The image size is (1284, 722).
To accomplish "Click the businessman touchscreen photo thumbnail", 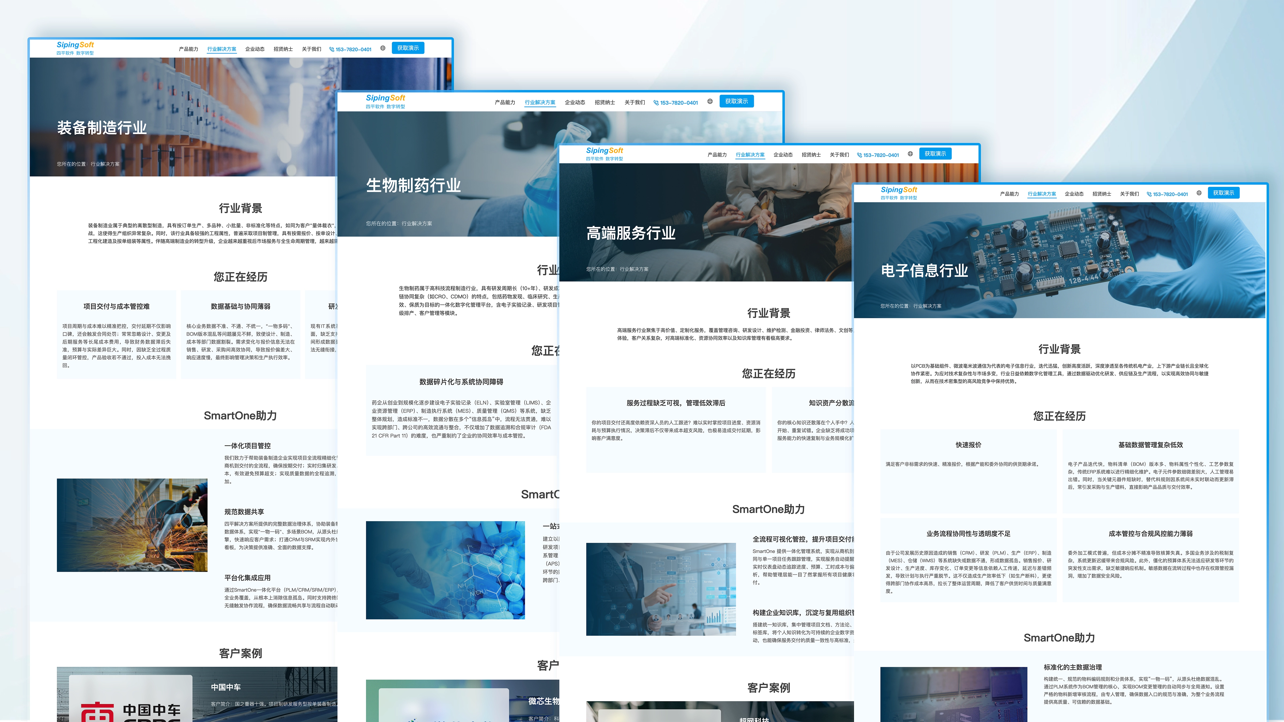I will 661,589.
